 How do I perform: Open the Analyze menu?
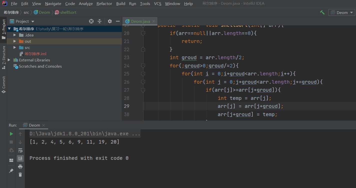pos(86,3)
